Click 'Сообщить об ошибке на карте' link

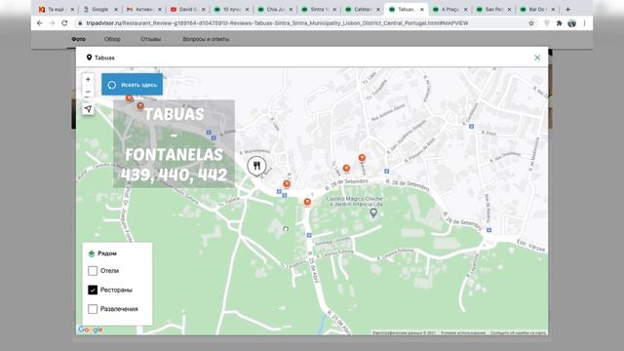point(518,332)
